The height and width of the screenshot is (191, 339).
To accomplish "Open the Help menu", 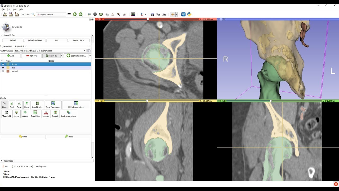I will 21,9.
